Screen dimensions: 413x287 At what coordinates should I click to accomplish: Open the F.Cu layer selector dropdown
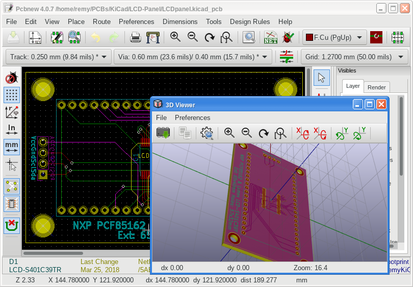point(334,37)
